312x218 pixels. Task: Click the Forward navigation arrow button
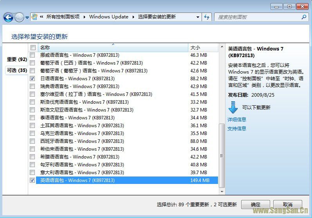(19, 17)
